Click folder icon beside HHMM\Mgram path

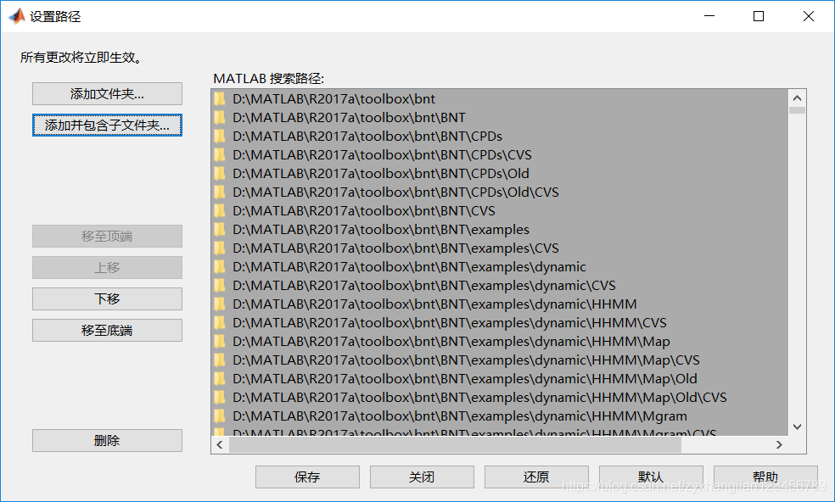coord(220,416)
